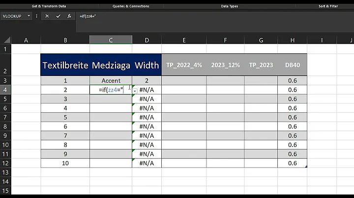Select column C header
This screenshot has width=354, height=198.
click(111, 40)
